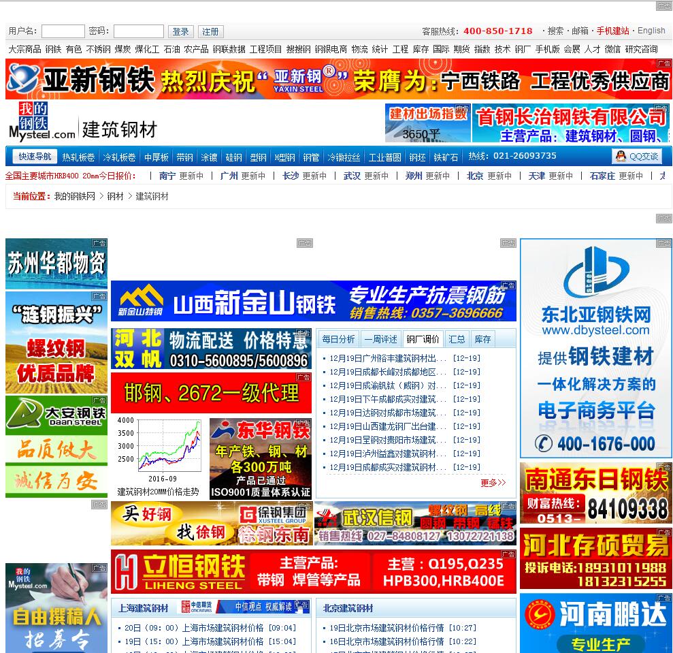Screen dimensions: 673x653
Task: Click 东华钢铁 advertisement image
Action: 261,459
